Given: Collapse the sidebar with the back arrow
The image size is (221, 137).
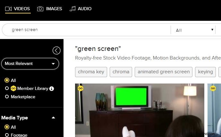Looking at the screenshot, I should 56,50.
